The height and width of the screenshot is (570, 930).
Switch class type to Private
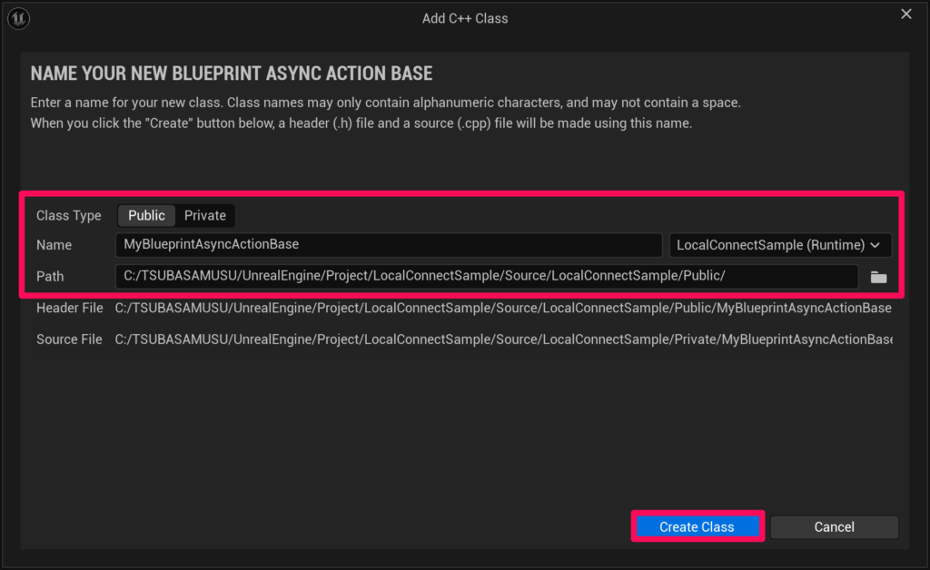[205, 215]
